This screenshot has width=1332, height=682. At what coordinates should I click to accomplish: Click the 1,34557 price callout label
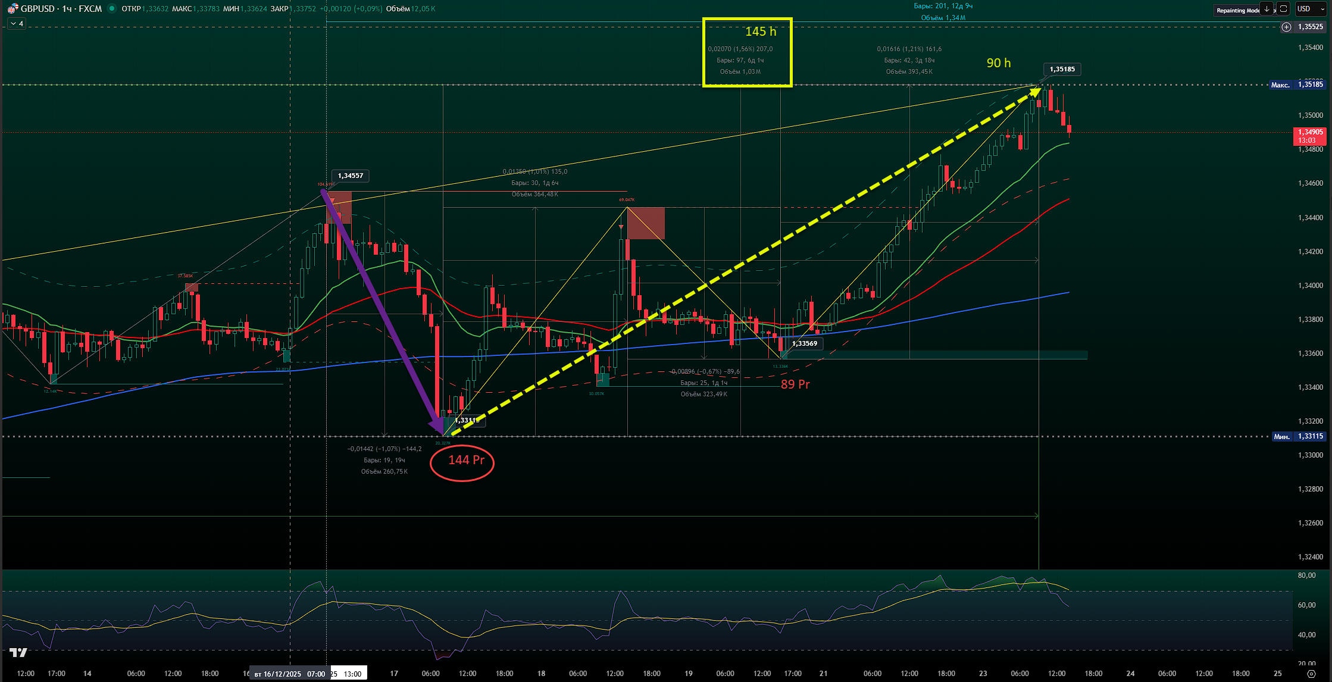[x=351, y=176]
